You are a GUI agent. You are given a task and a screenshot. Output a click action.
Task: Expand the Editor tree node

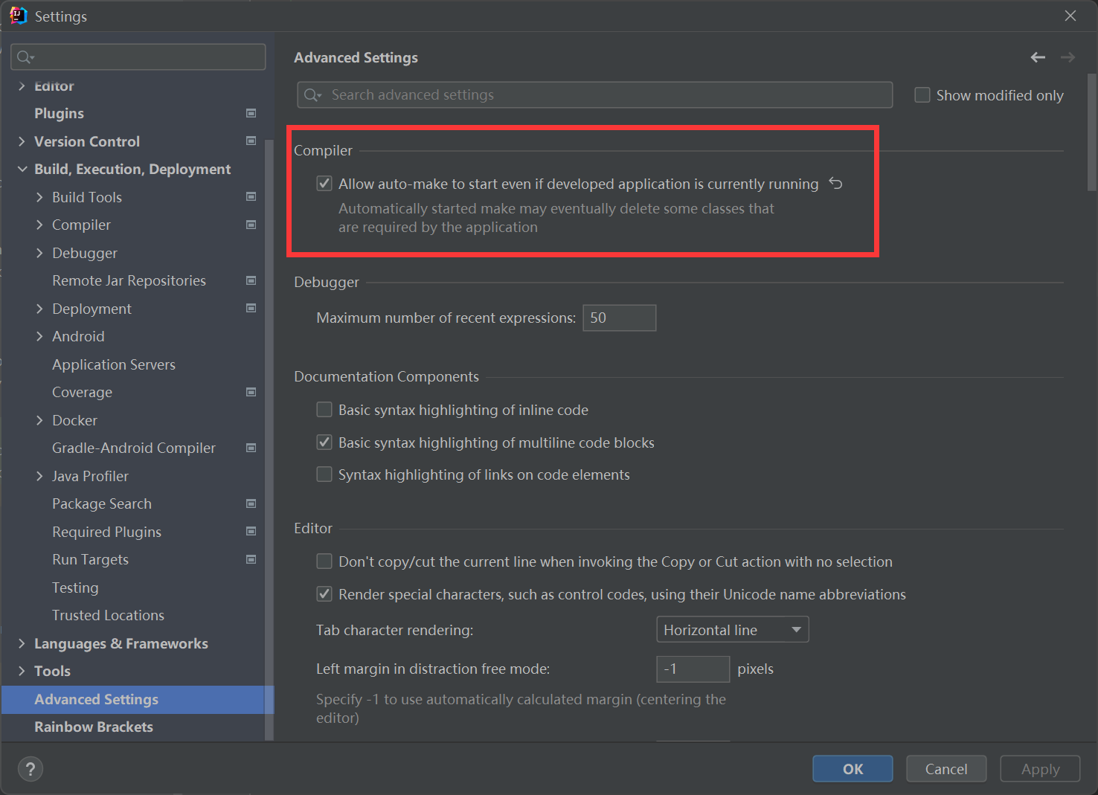click(22, 86)
